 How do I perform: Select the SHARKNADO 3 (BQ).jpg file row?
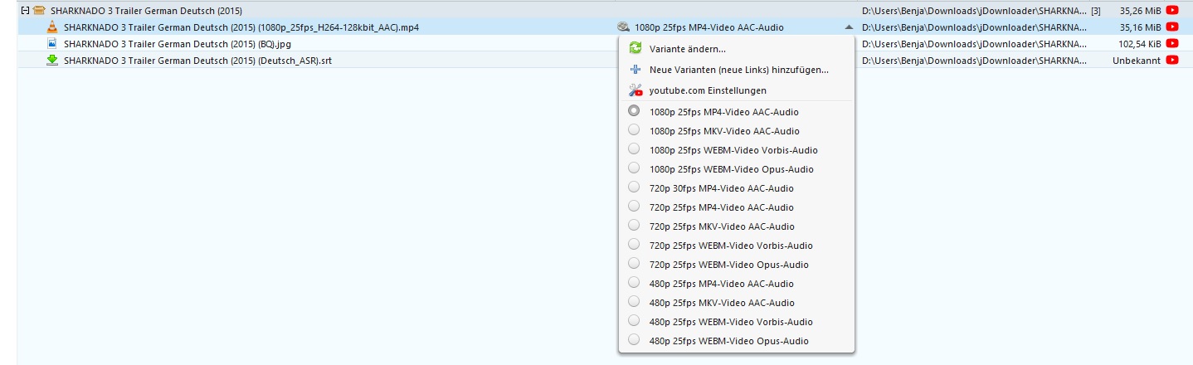pyautogui.click(x=605, y=43)
